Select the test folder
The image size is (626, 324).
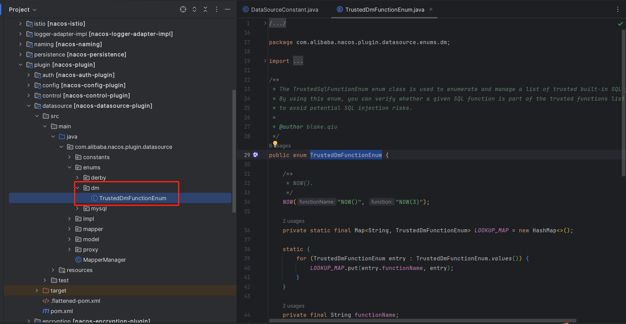coord(60,280)
